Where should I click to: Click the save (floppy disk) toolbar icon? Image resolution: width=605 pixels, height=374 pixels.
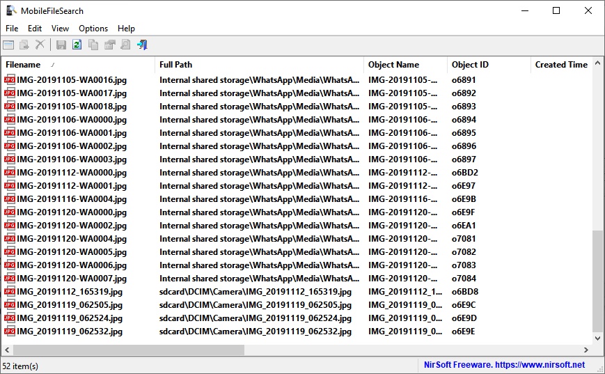61,45
